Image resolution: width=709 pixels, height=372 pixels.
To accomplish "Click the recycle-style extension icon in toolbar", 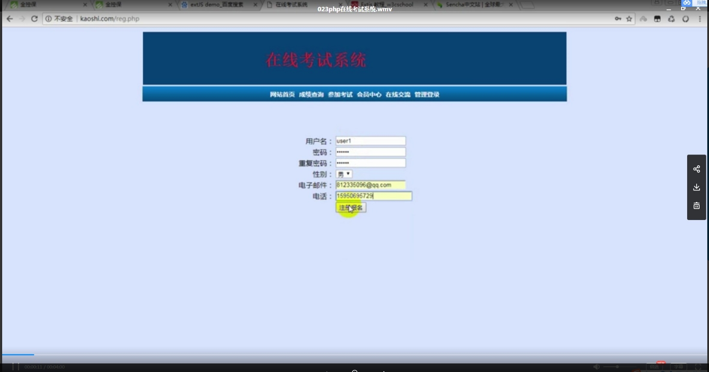I will tap(671, 19).
